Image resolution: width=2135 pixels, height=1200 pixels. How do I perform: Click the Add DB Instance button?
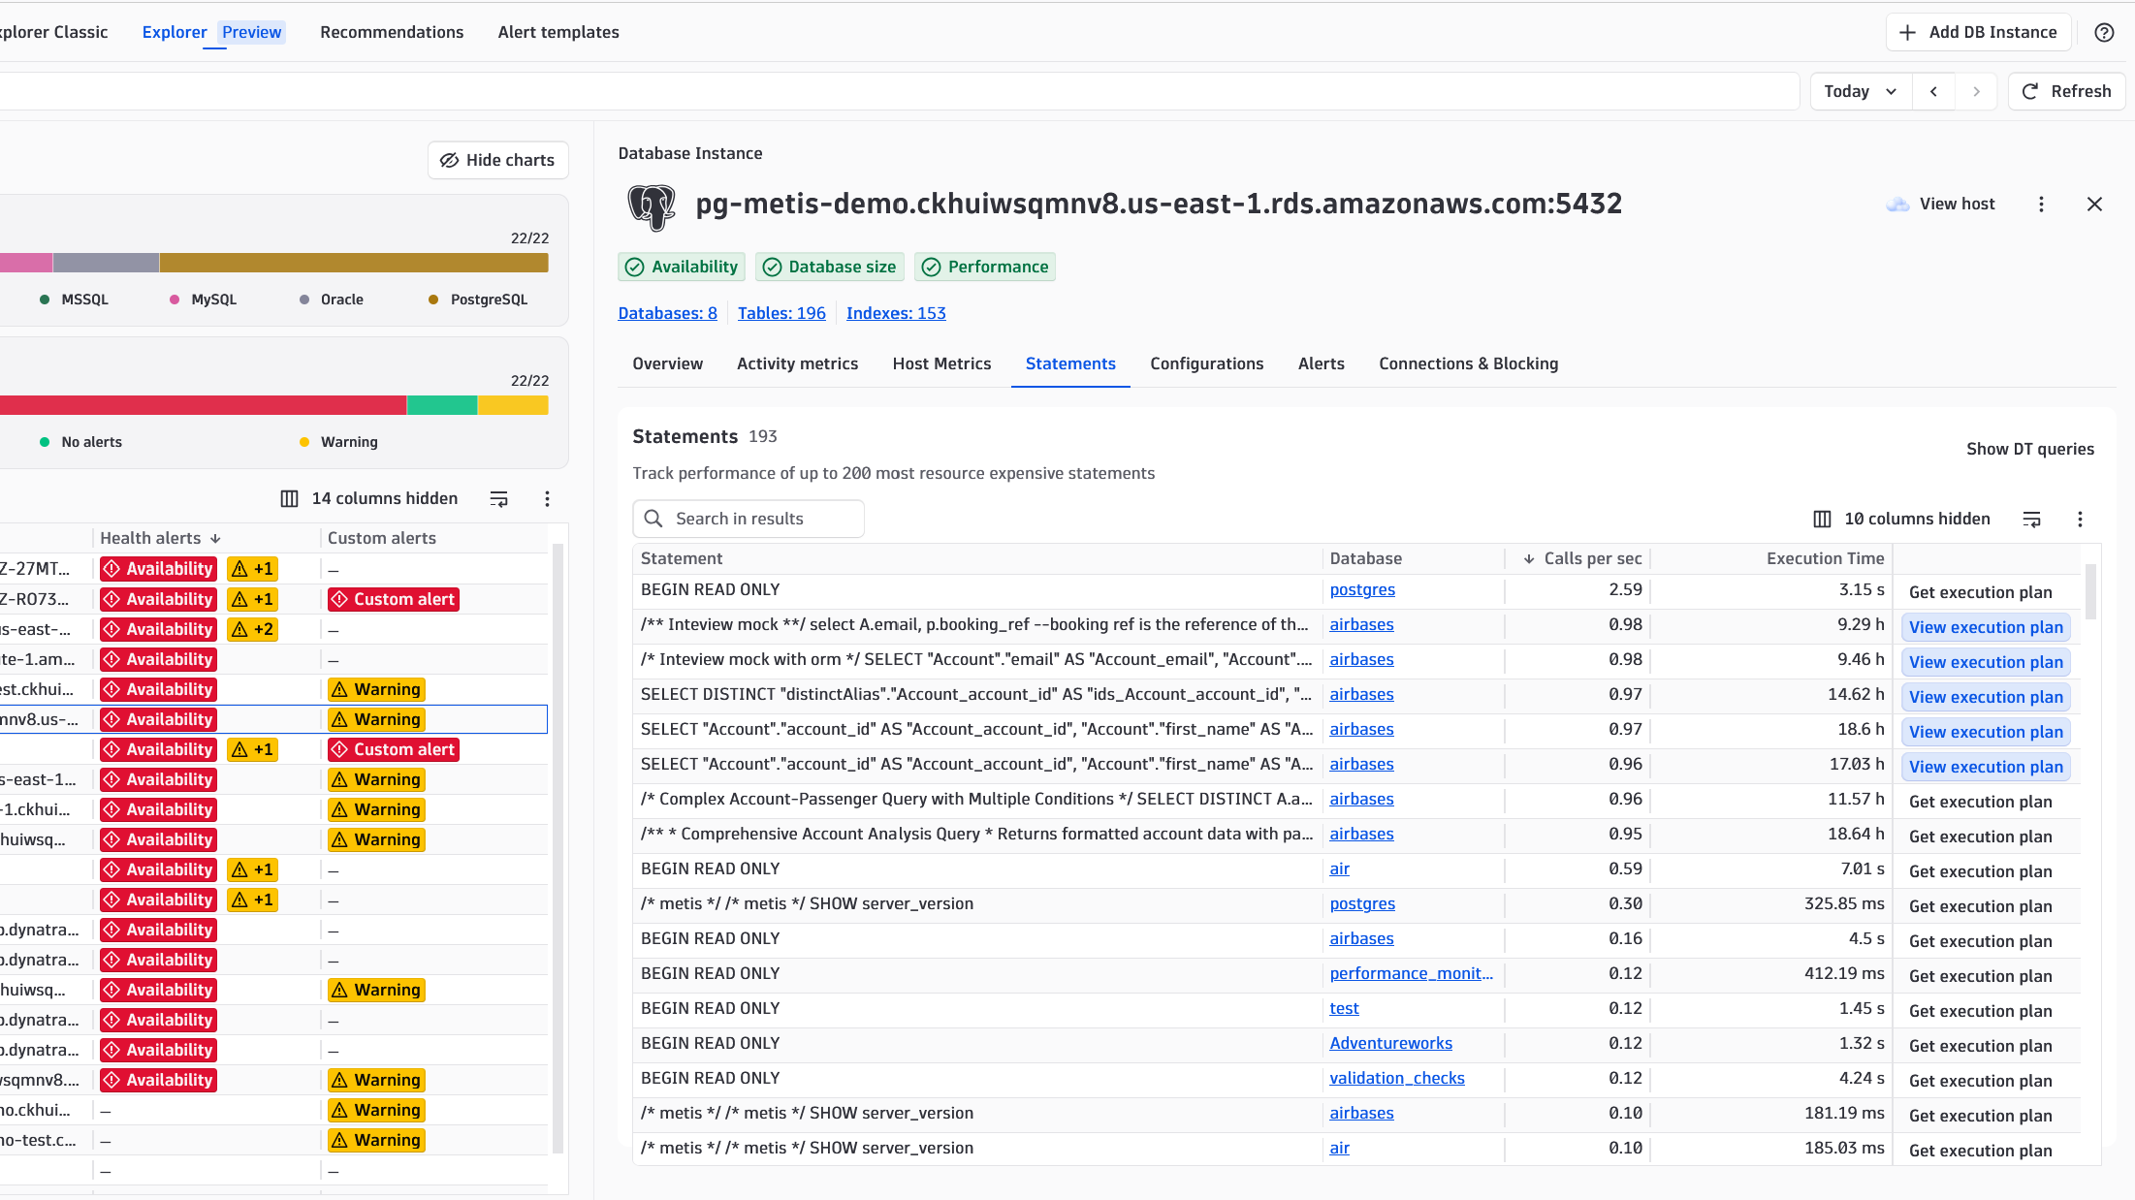coord(1978,32)
